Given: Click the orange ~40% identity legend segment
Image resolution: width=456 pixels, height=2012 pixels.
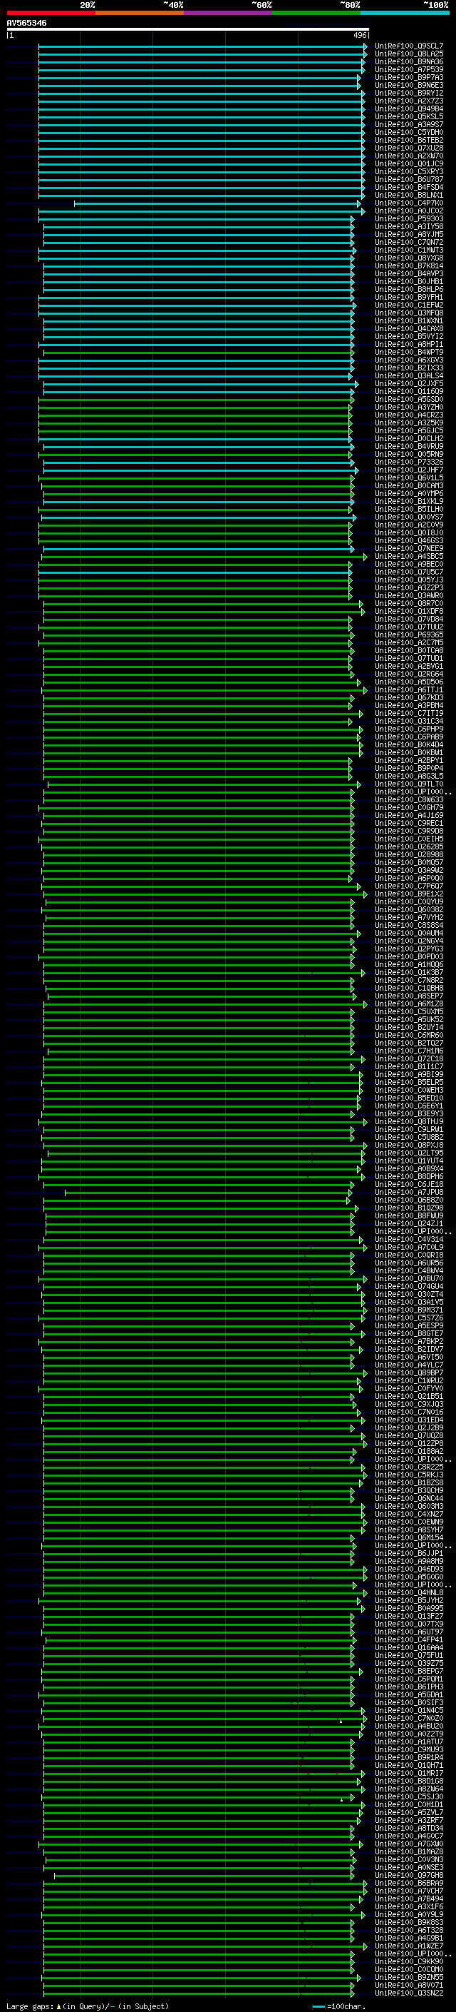Looking at the screenshot, I should click(140, 13).
